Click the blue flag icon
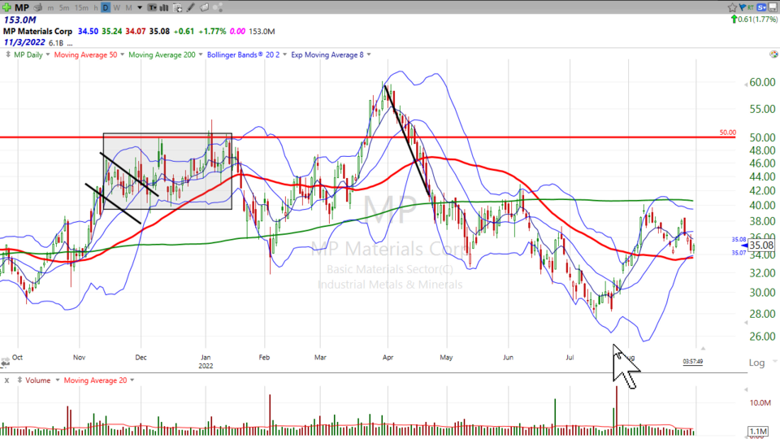 (742, 7)
